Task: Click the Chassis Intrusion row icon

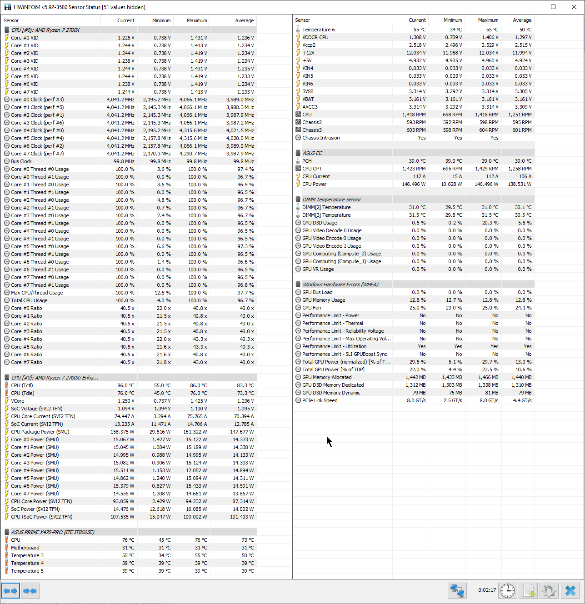Action: click(298, 138)
